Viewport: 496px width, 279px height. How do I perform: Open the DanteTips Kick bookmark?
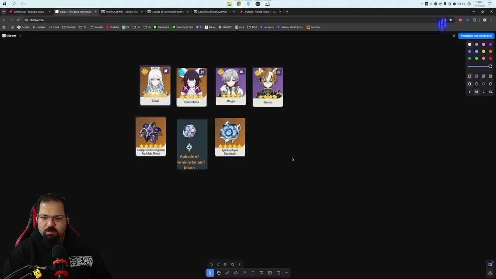click(183, 27)
